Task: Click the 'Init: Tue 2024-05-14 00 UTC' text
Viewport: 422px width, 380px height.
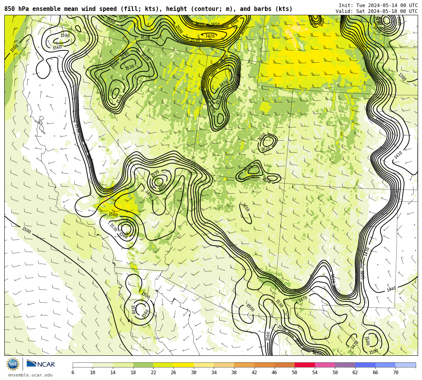Action: 378,5
